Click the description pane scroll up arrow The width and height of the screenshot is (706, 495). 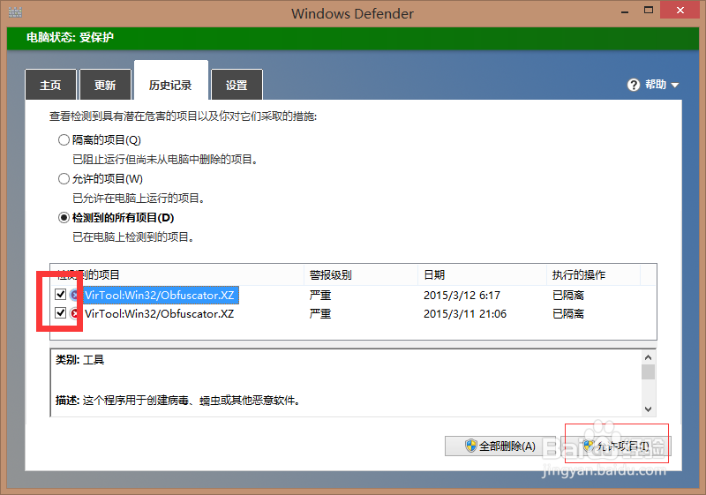coord(648,357)
